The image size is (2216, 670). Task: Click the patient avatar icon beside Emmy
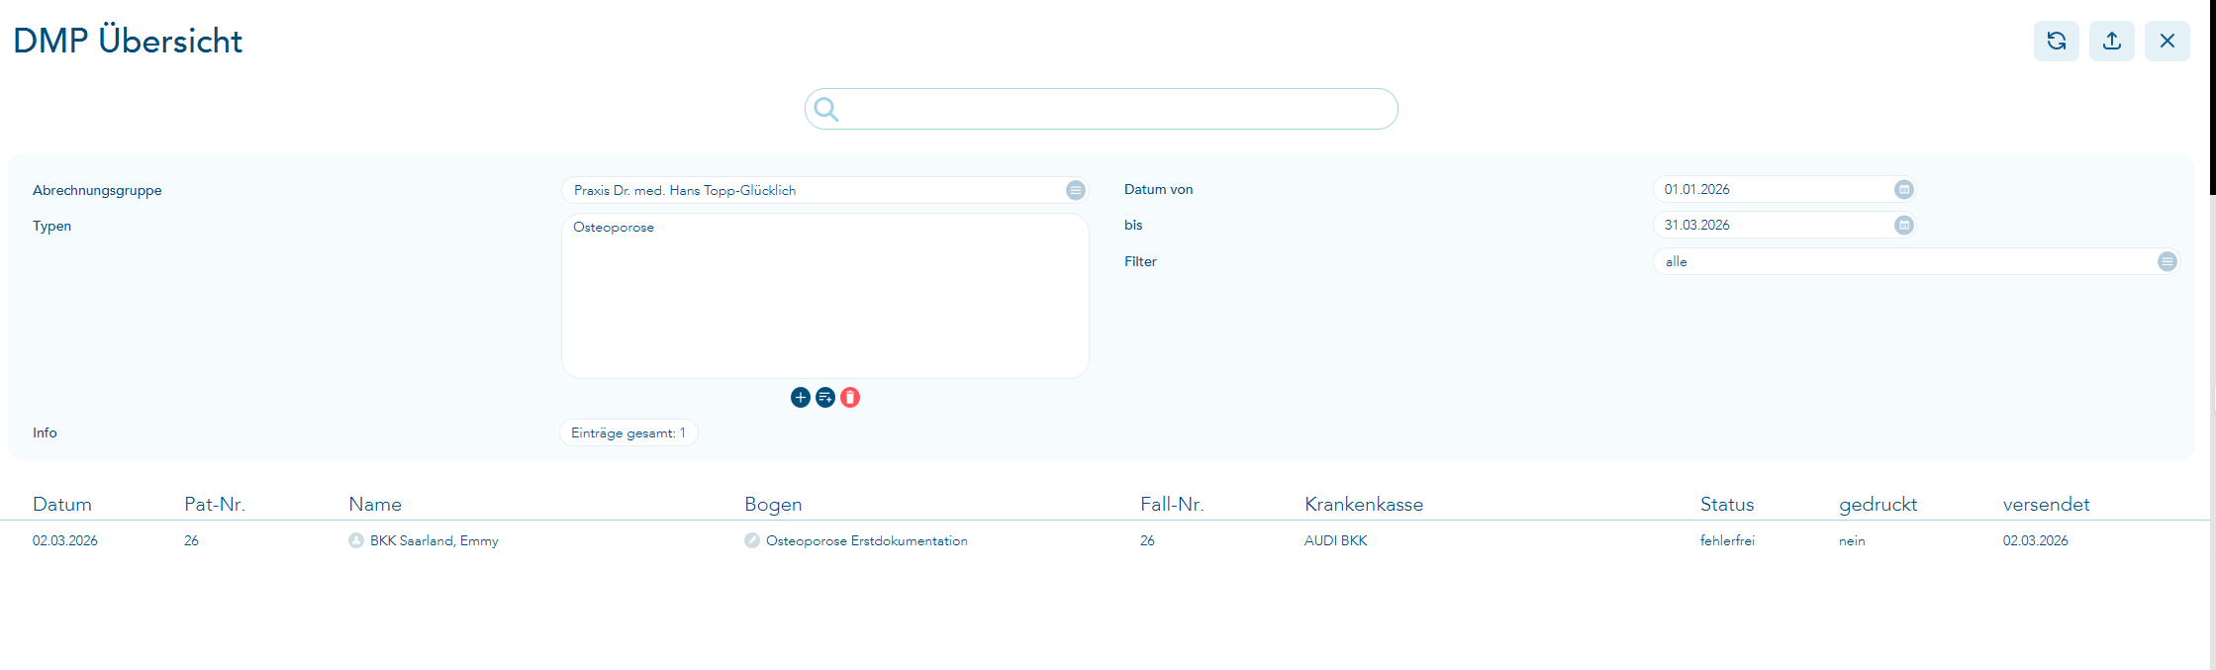coord(356,541)
